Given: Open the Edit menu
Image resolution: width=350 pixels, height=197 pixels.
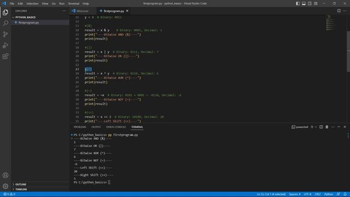Looking at the screenshot, I should (x=20, y=4).
